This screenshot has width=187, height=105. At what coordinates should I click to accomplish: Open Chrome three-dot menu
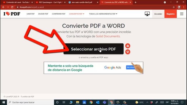184,7
